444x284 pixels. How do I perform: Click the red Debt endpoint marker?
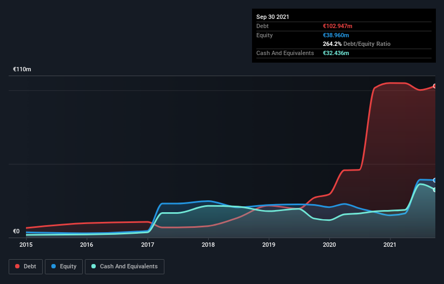pyautogui.click(x=435, y=86)
